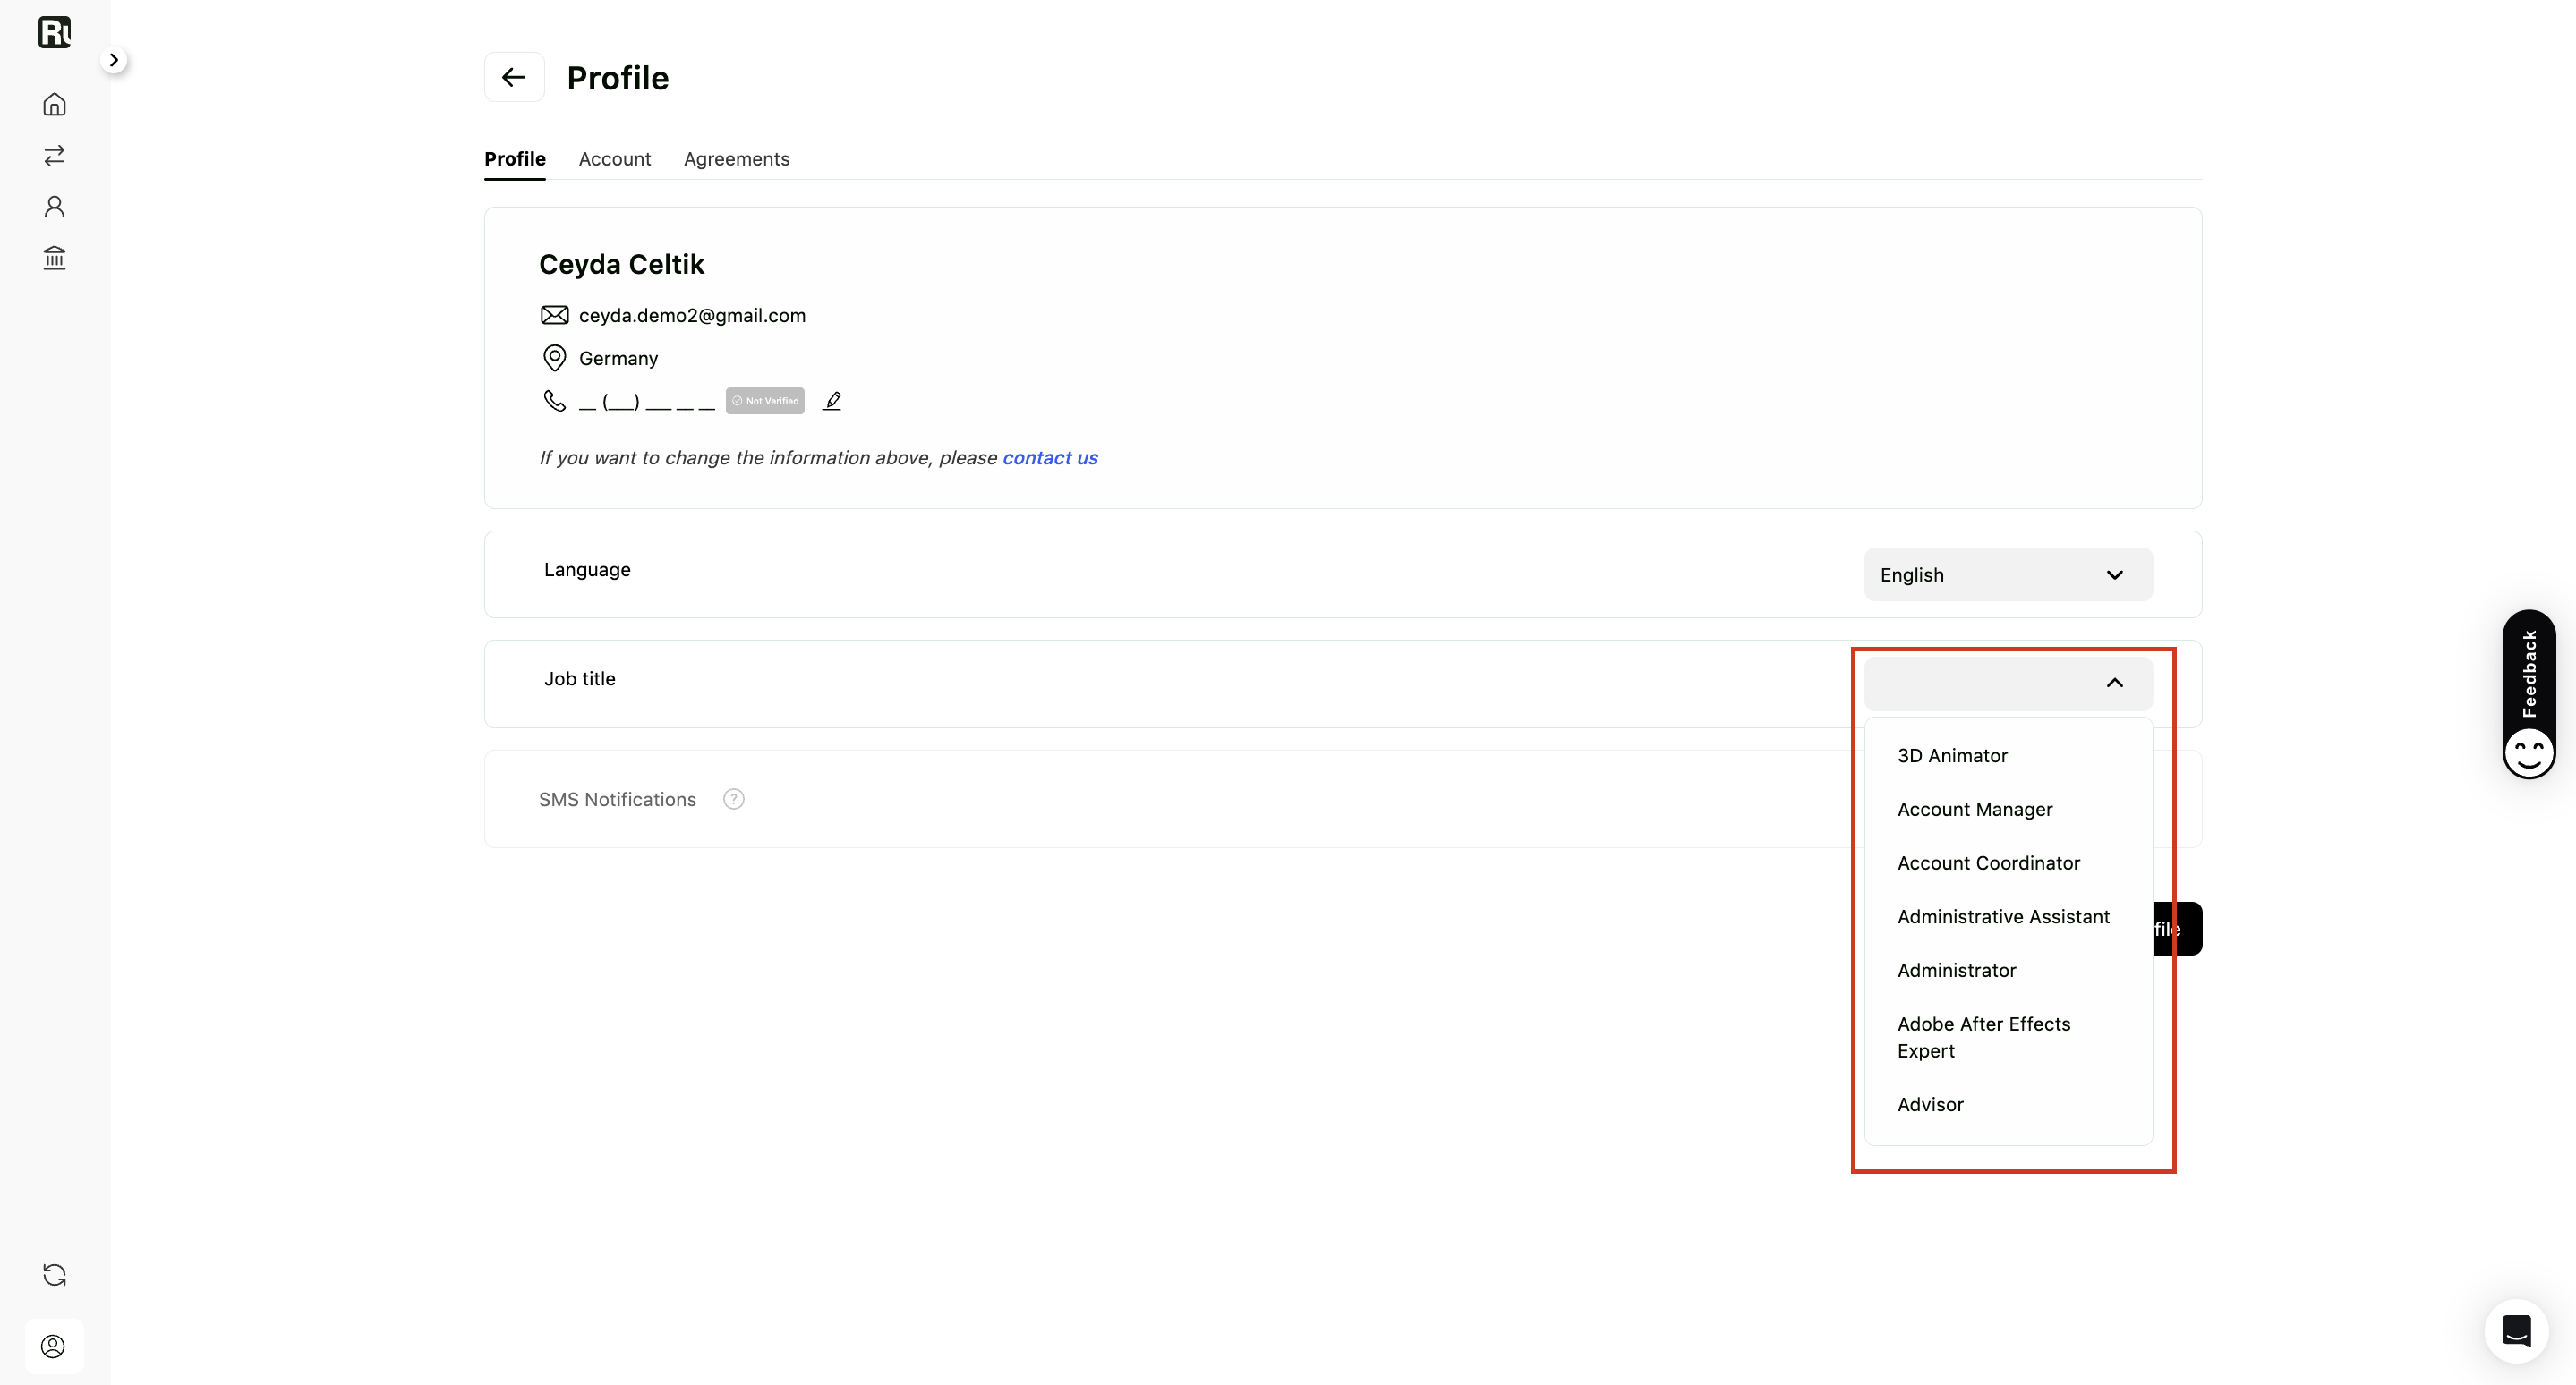Open the English language dropdown
Screen dimensions: 2576x1385
[x=2008, y=574]
